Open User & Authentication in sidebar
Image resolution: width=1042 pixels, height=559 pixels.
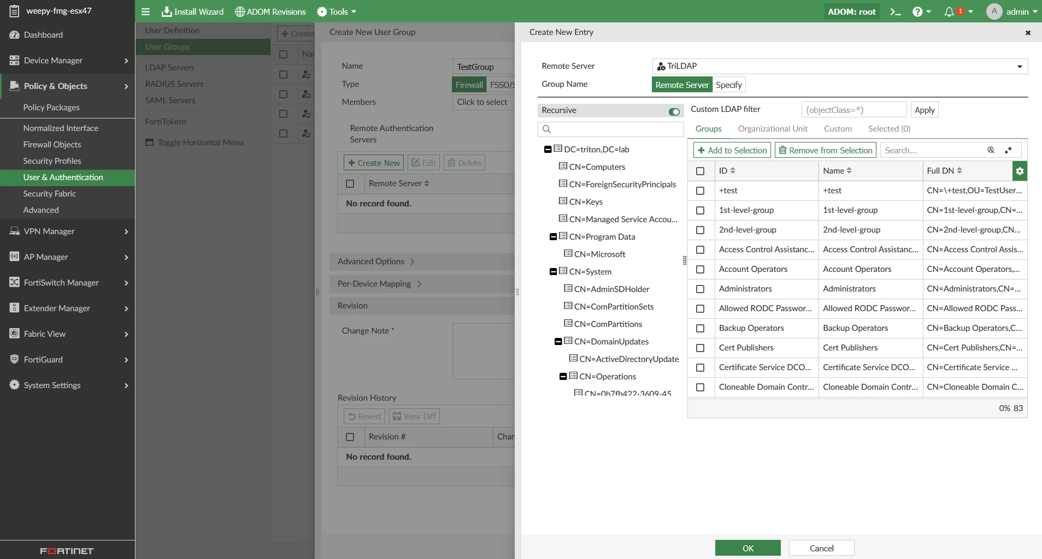point(67,177)
